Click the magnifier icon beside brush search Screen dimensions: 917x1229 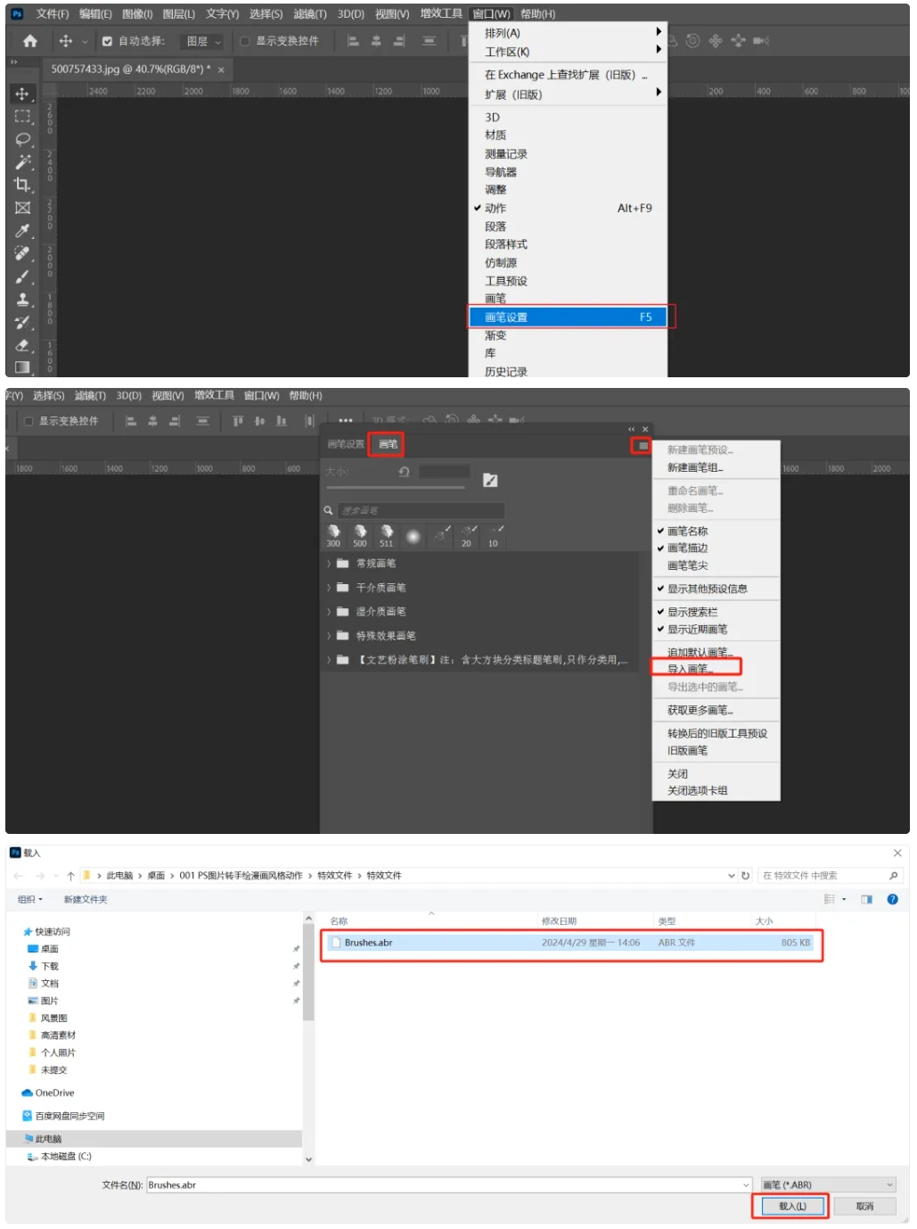coord(328,511)
